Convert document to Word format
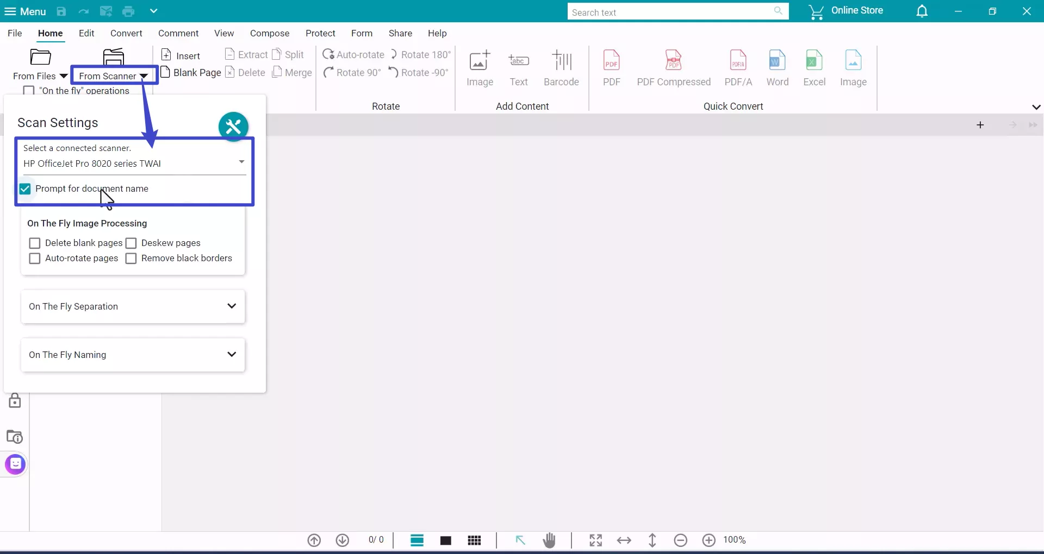 777,67
